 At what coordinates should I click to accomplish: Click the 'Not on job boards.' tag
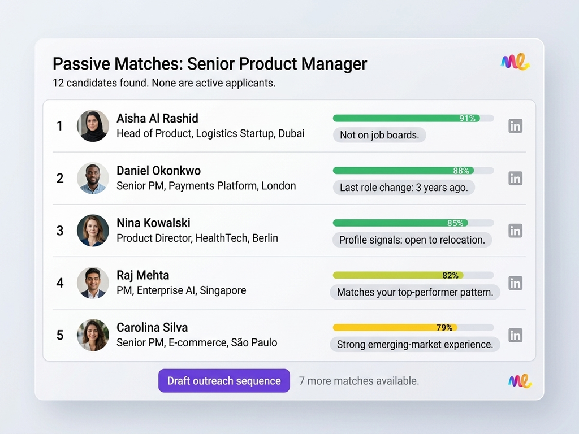tap(379, 135)
